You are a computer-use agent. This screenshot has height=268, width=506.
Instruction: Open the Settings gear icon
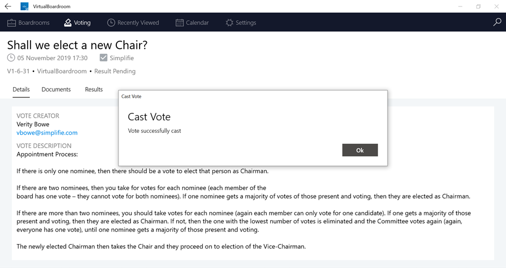point(229,23)
